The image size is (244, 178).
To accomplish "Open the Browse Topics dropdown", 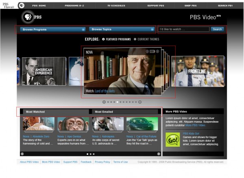I will [x=122, y=29].
